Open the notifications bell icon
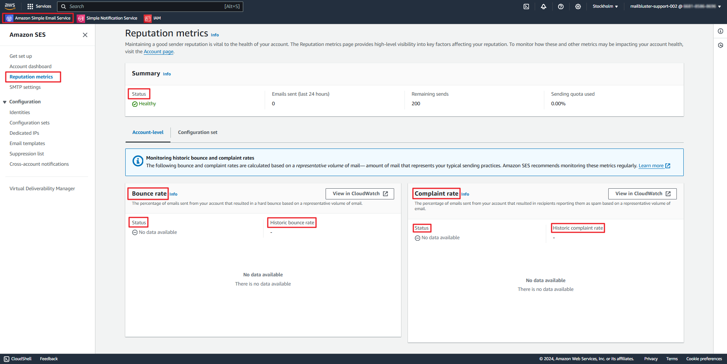727x364 pixels. click(544, 7)
